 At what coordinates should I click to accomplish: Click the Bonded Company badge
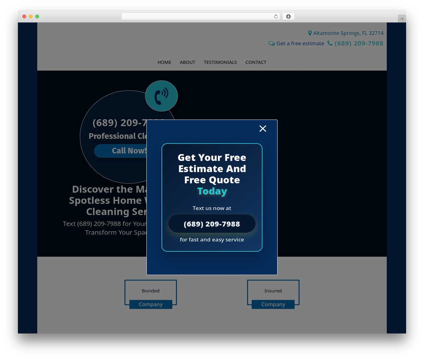151,294
